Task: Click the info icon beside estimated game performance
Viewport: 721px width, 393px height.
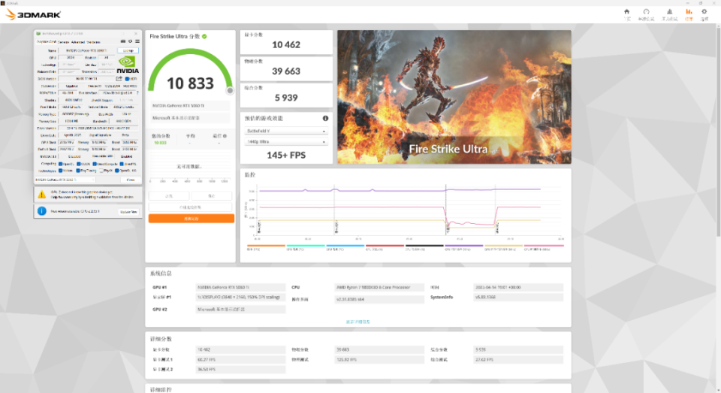Action: point(325,118)
